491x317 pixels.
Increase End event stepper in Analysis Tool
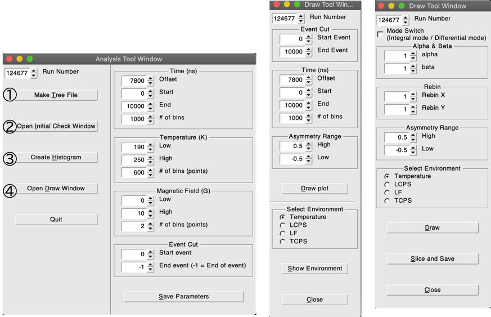(x=151, y=265)
